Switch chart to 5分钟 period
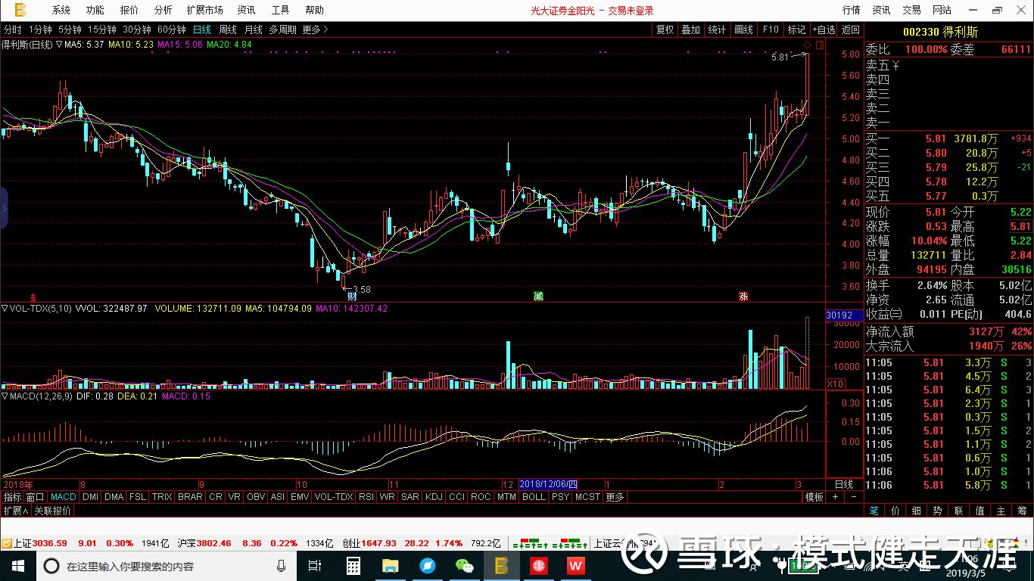This screenshot has width=1034, height=581. pos(69,30)
